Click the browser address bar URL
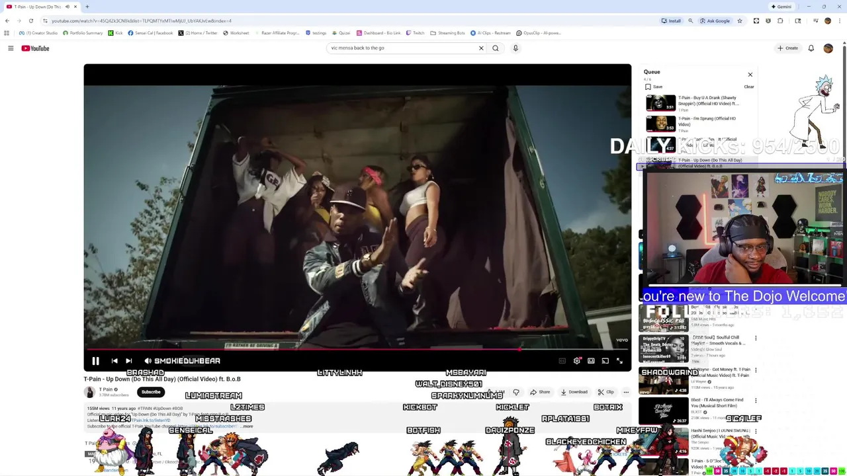Viewport: 847px width, 476px height. click(142, 20)
